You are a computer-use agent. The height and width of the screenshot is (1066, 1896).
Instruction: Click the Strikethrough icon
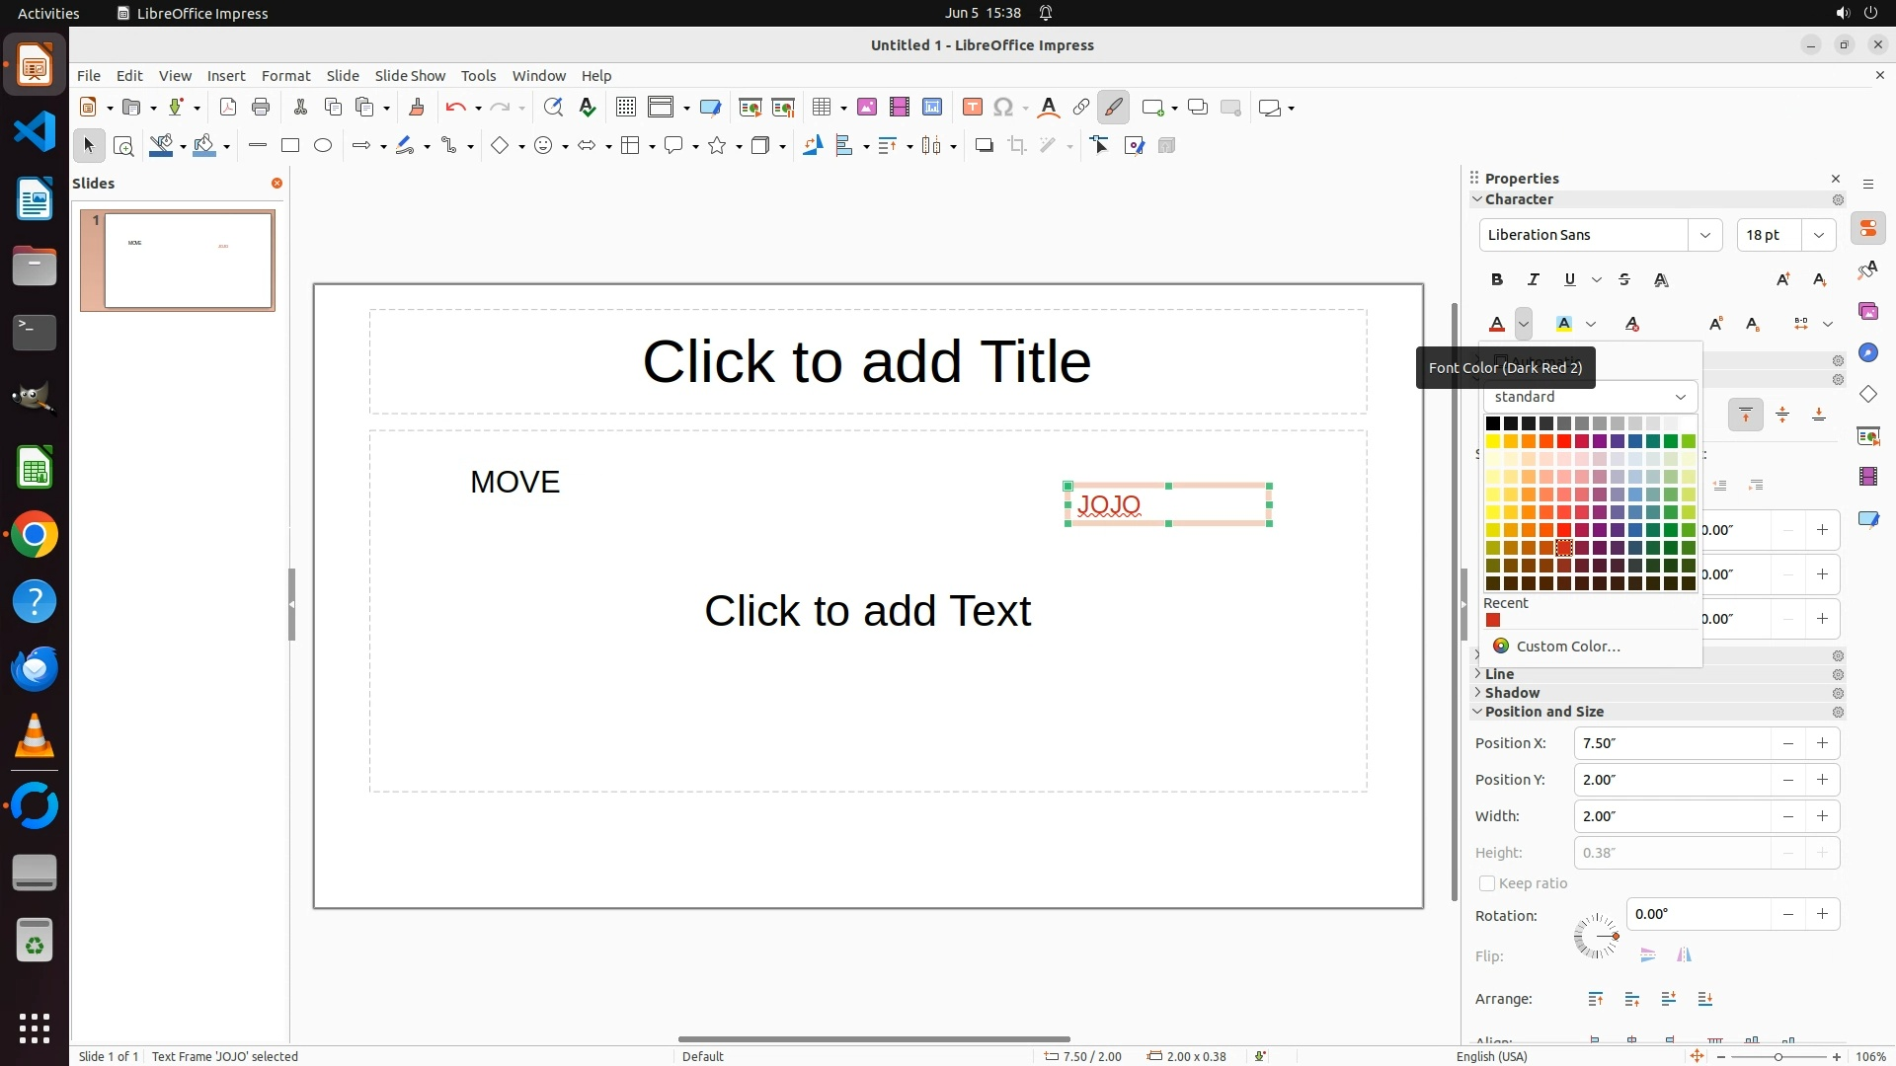point(1624,279)
